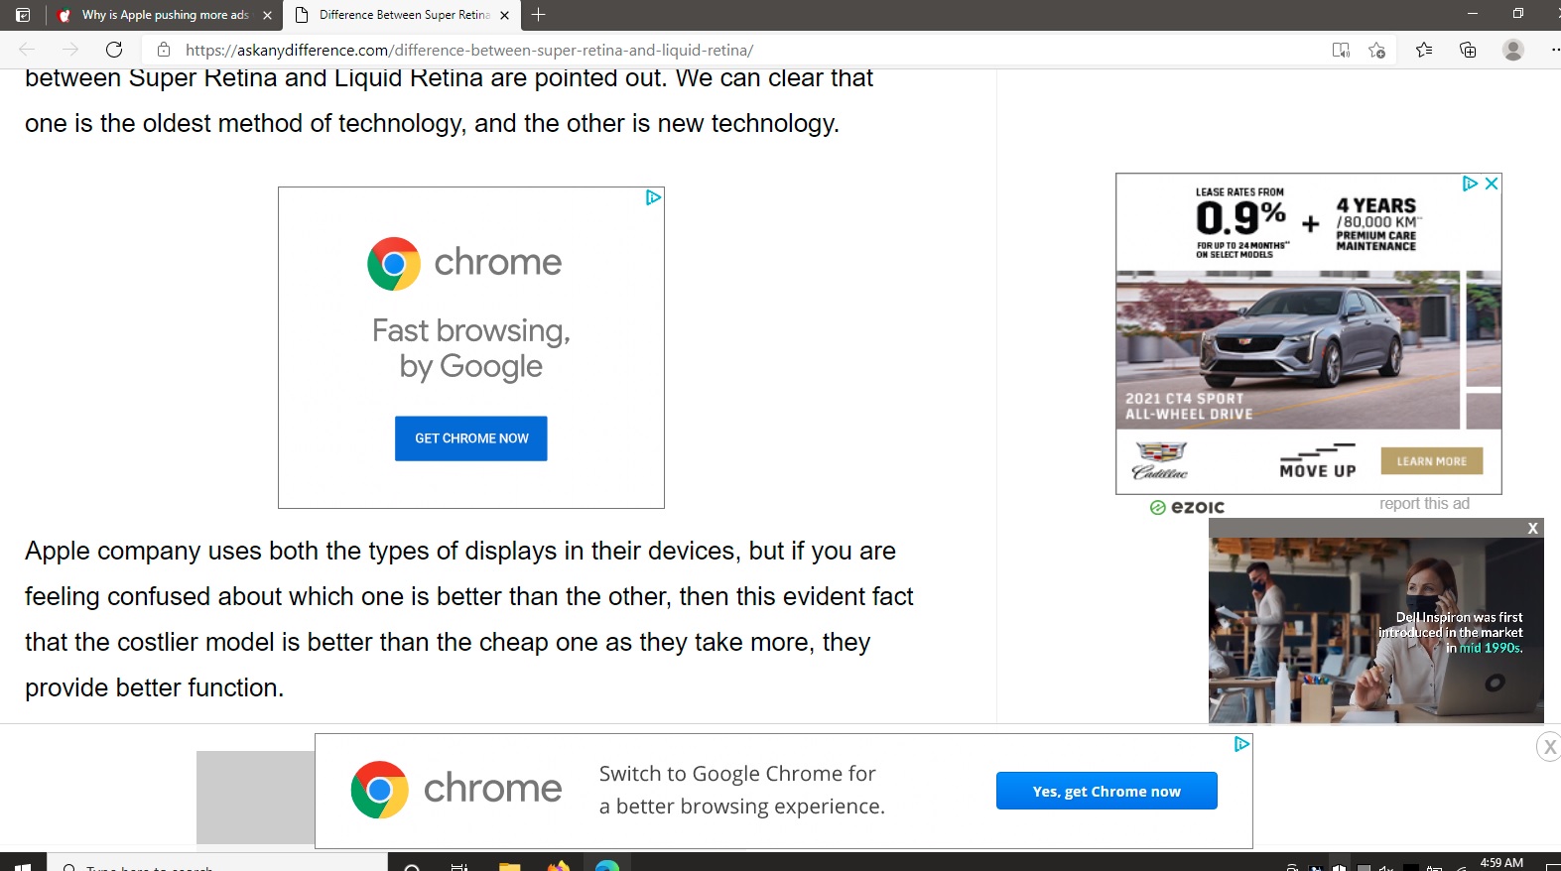Screen dimensions: 1561x871
Task: Open the Collections panel
Action: click(x=1468, y=50)
